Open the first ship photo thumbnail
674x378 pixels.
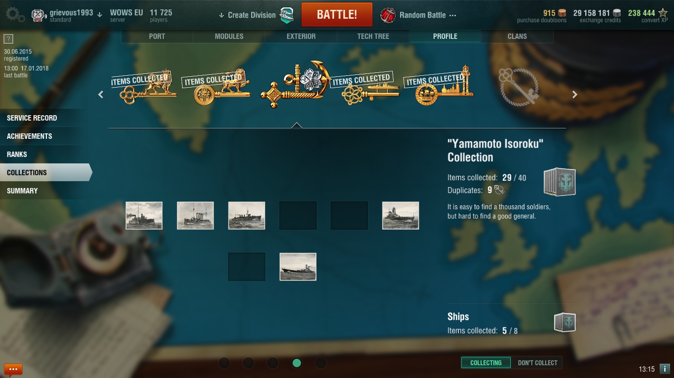[x=144, y=216]
